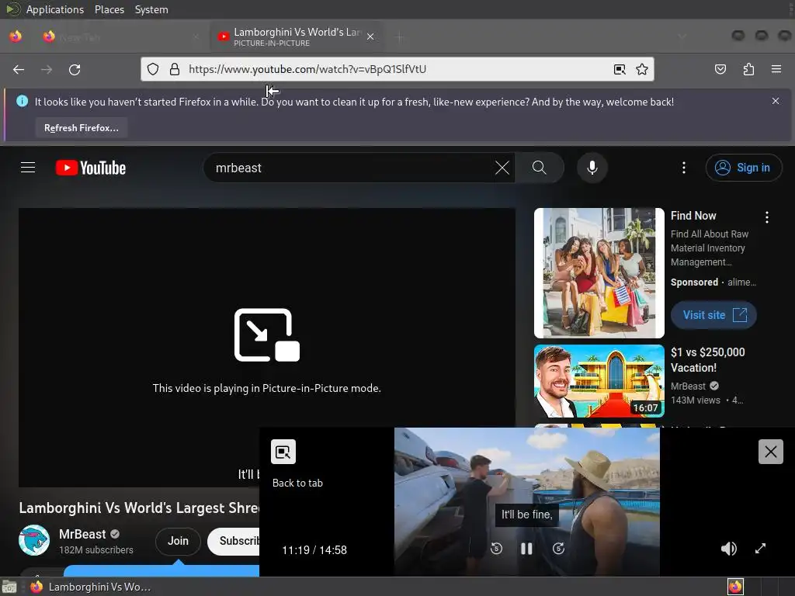Pause the Picture-in-Picture video
This screenshot has width=795, height=596.
526,549
